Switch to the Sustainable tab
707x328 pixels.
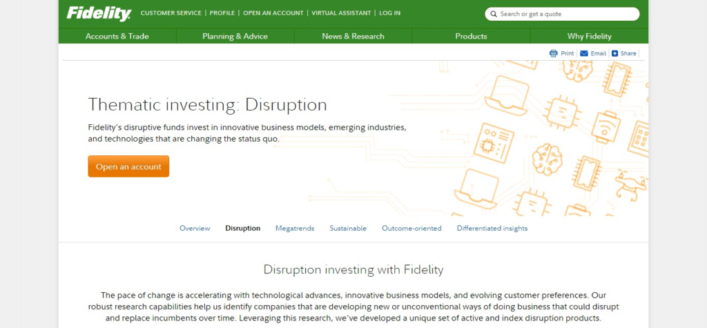(348, 229)
